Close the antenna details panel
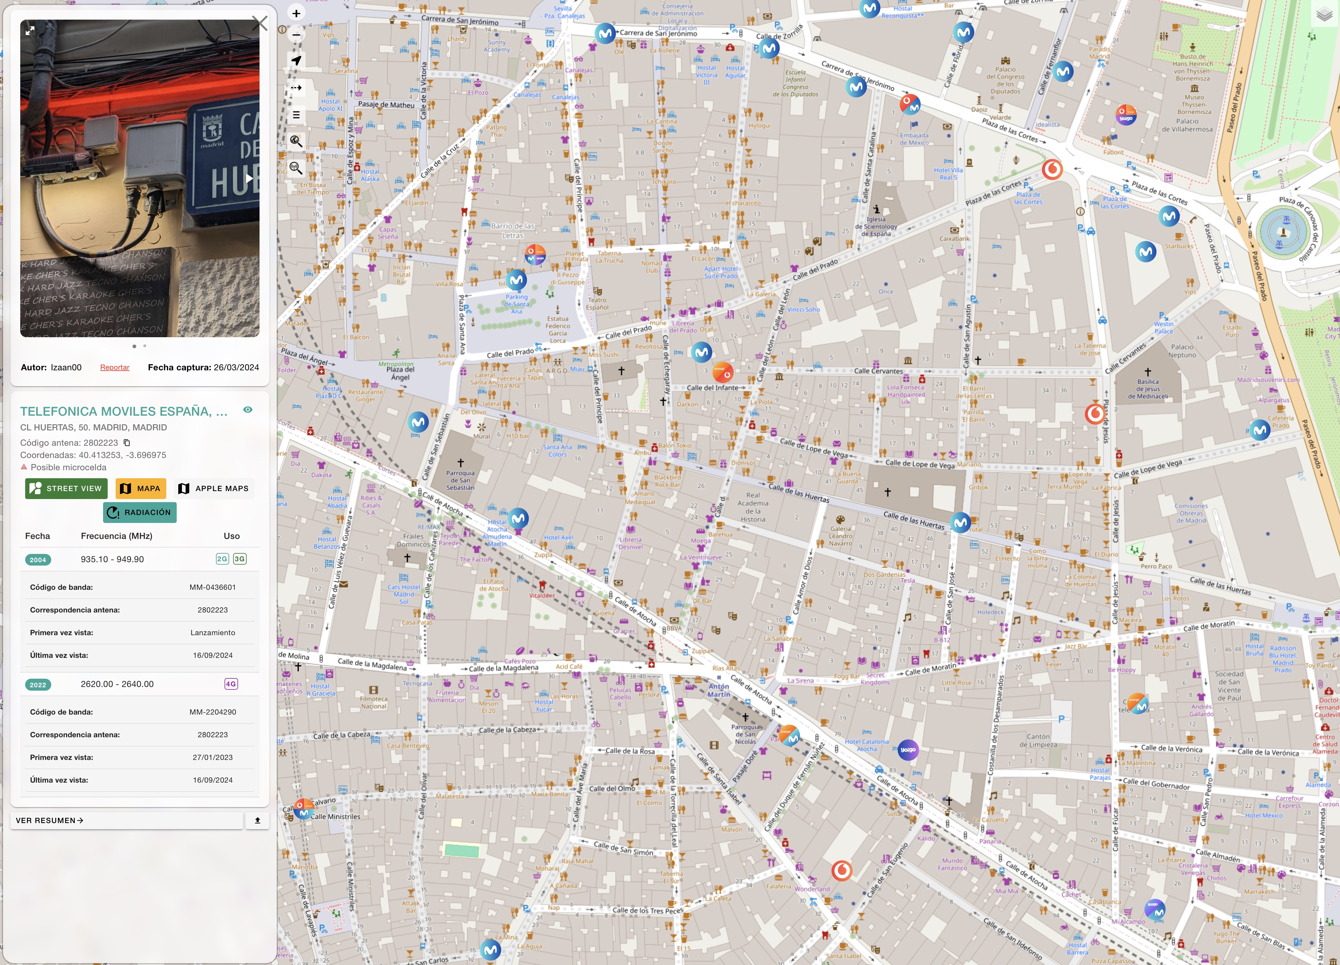Image resolution: width=1340 pixels, height=965 pixels. (260, 23)
